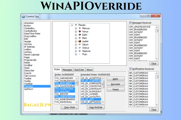Select Status Bar in the control list

pyautogui.click(x=29, y=70)
